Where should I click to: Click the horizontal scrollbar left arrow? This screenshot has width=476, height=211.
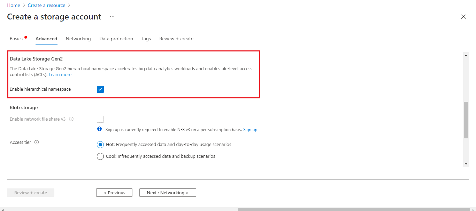pyautogui.click(x=2, y=209)
